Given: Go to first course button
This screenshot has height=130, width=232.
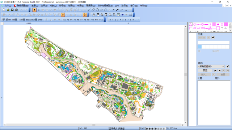Looking at the screenshot, I should pos(215,70).
